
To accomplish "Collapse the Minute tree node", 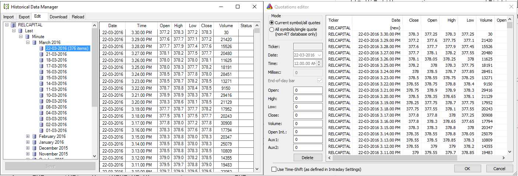I will 21,37.
